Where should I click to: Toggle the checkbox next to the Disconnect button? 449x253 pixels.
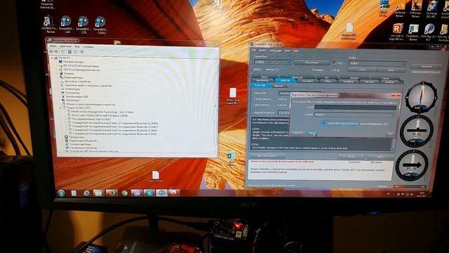[x=335, y=63]
